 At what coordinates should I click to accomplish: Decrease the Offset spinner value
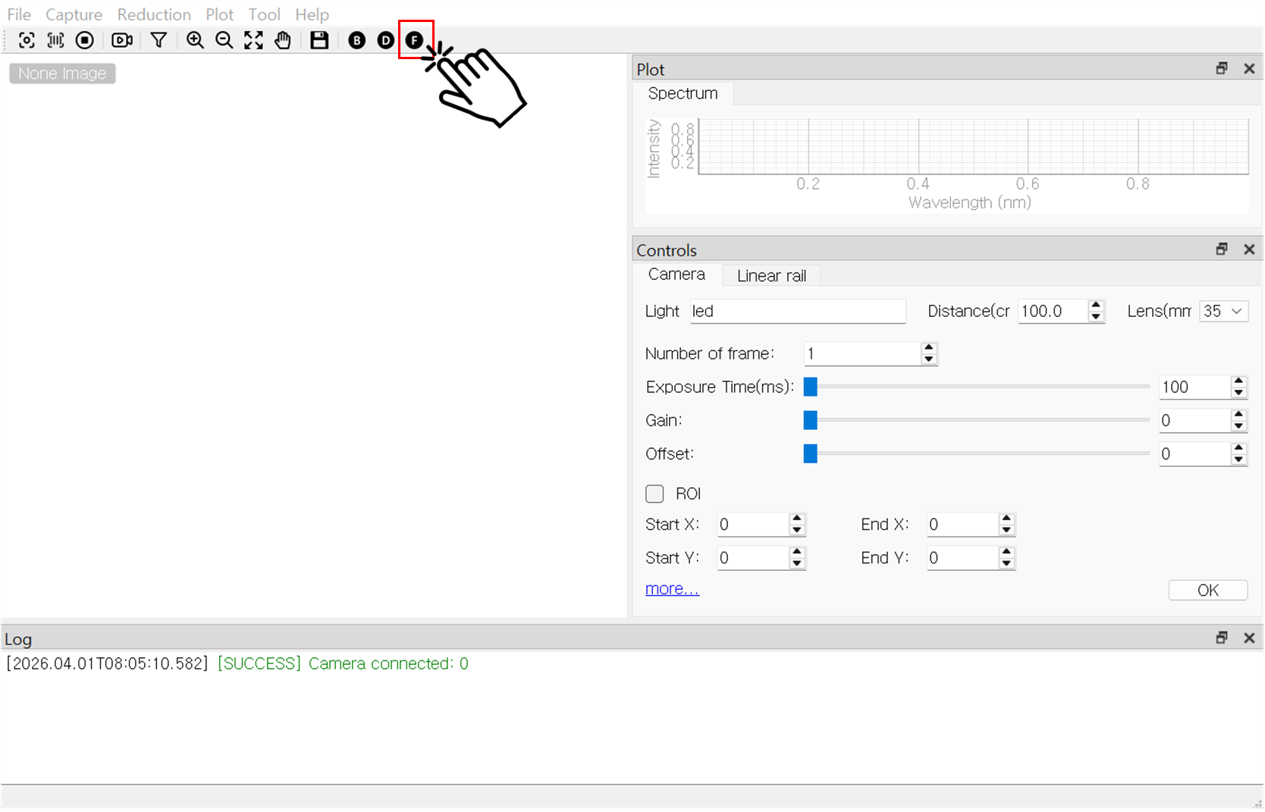click(x=1238, y=459)
